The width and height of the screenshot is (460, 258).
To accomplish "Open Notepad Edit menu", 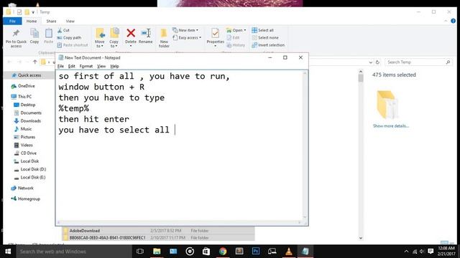I will coord(72,66).
